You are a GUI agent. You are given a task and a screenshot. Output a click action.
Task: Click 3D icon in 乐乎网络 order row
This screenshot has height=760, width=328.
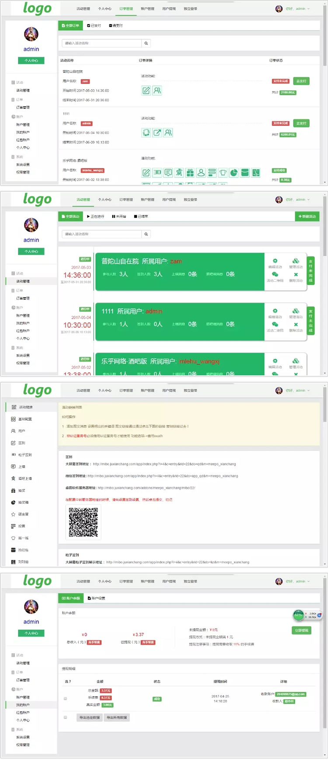pos(157,173)
